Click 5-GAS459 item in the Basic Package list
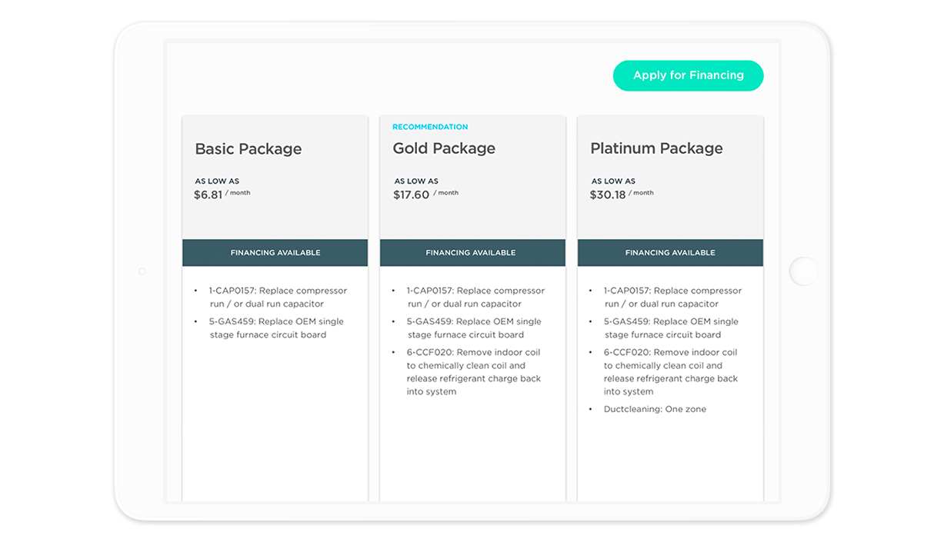 pyautogui.click(x=276, y=328)
